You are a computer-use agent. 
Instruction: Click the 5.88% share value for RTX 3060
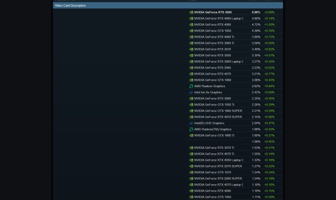[x=256, y=12]
